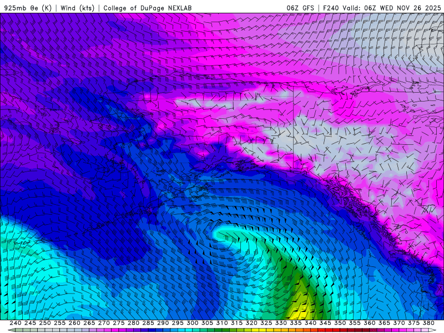444x333 pixels.
Task: Click the 350 scale tick label
Action: (340, 323)
